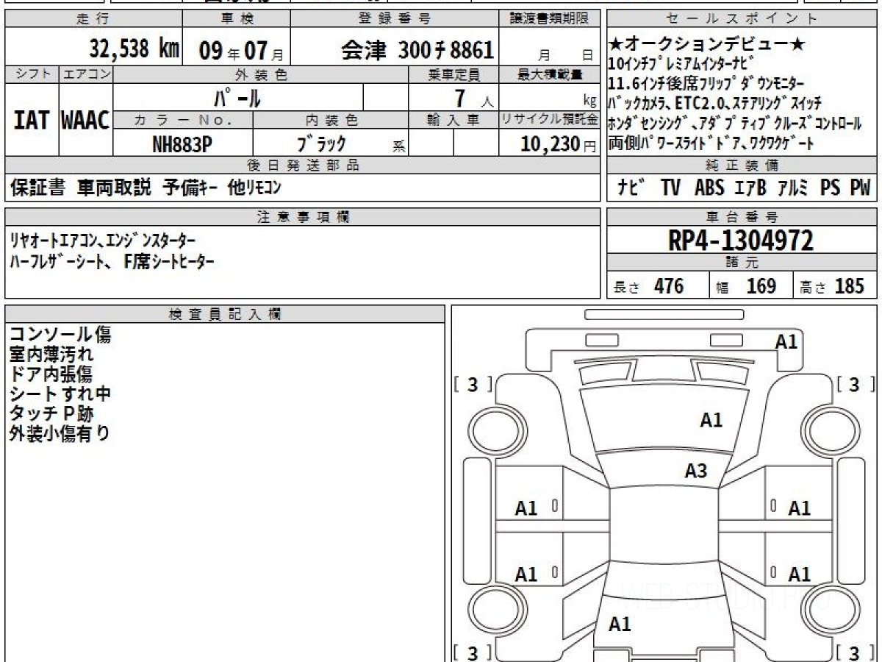Select exterior color value パール

point(237,96)
